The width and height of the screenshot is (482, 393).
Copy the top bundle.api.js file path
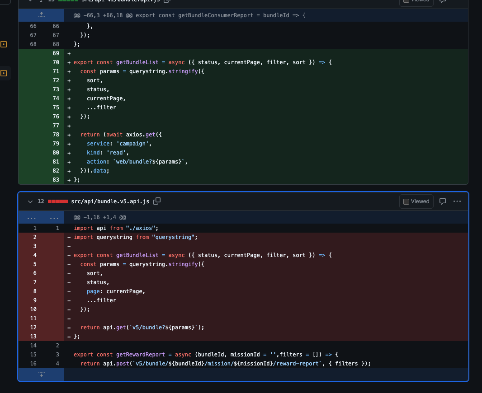pos(166,1)
